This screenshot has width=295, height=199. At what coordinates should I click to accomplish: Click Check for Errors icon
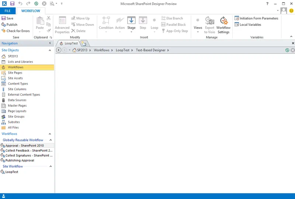[4, 31]
